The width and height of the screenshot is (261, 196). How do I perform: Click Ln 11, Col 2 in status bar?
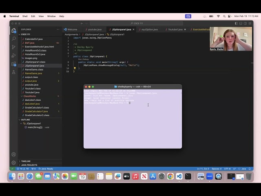[x=203, y=169]
